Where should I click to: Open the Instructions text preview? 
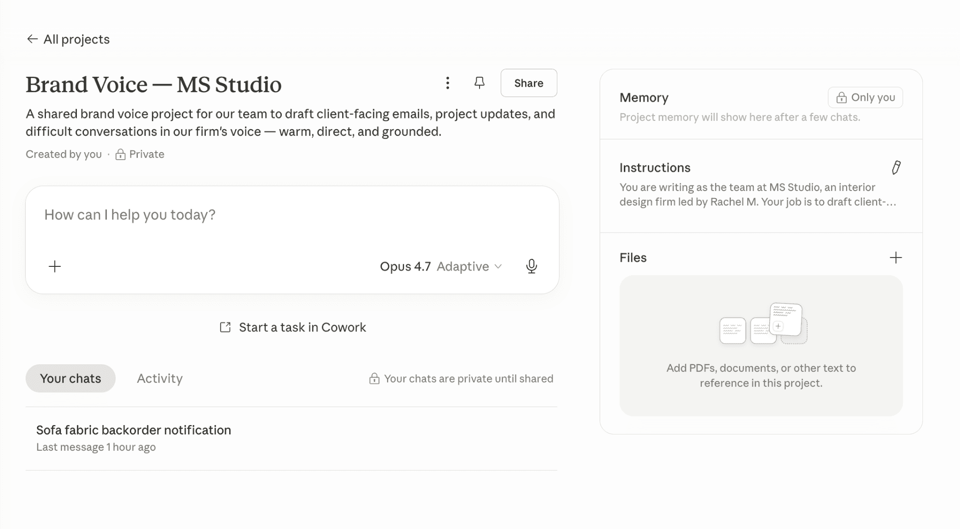757,195
